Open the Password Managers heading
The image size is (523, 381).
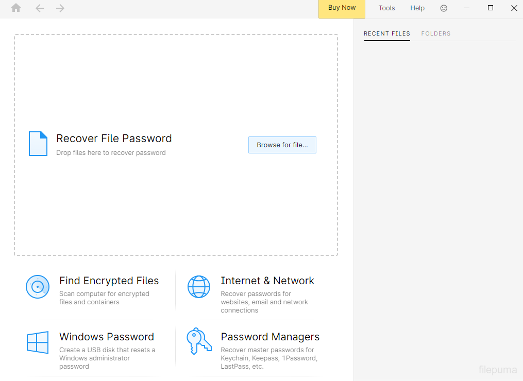[270, 337]
